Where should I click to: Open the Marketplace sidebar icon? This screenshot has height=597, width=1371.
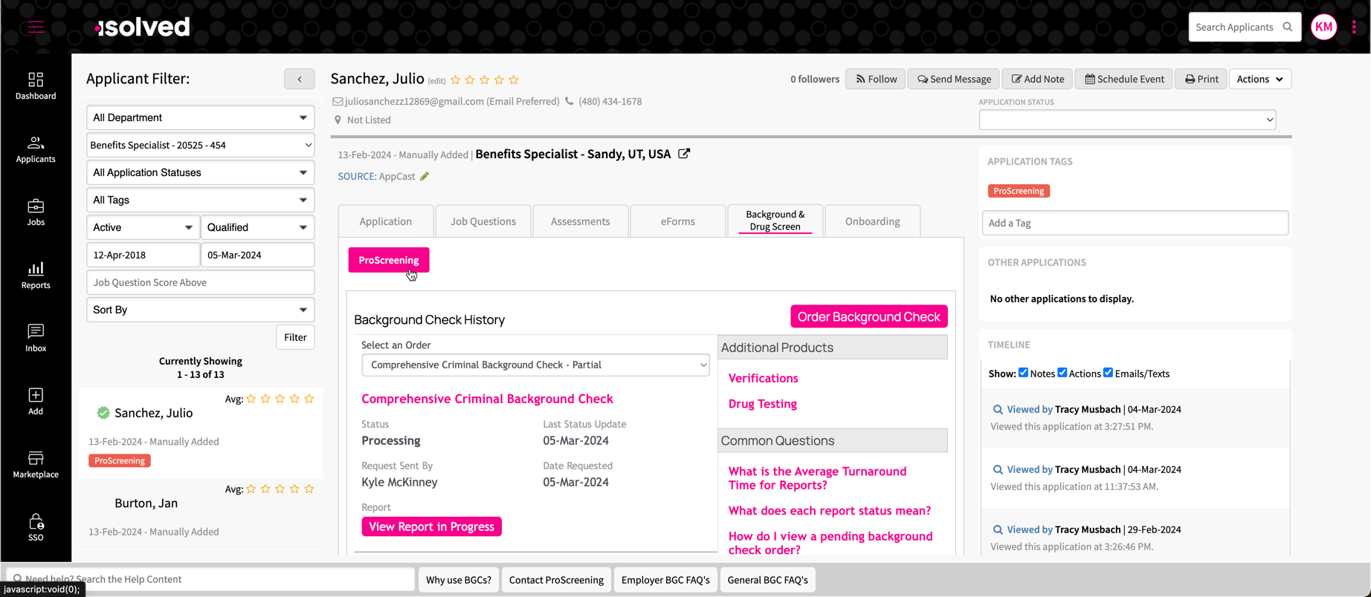(x=36, y=464)
